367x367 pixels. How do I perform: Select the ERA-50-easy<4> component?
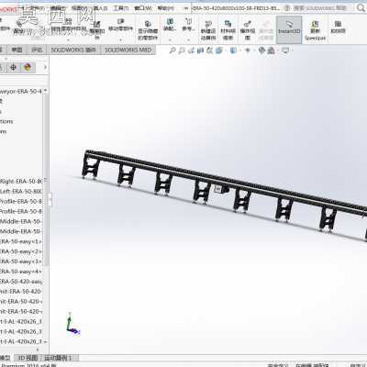[21, 272]
